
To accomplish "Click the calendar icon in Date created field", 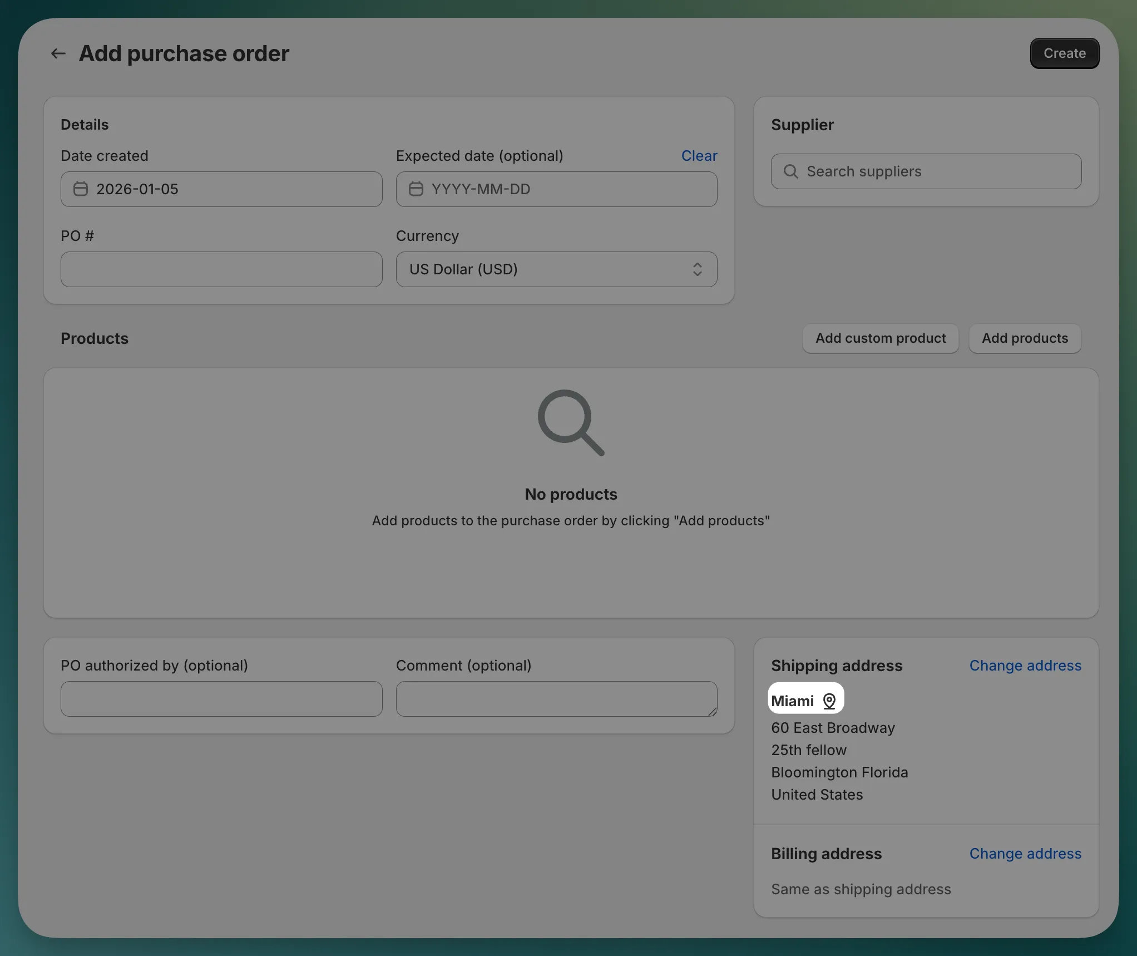I will 80,189.
